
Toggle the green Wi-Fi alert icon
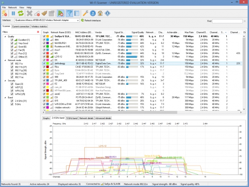coord(61,13)
